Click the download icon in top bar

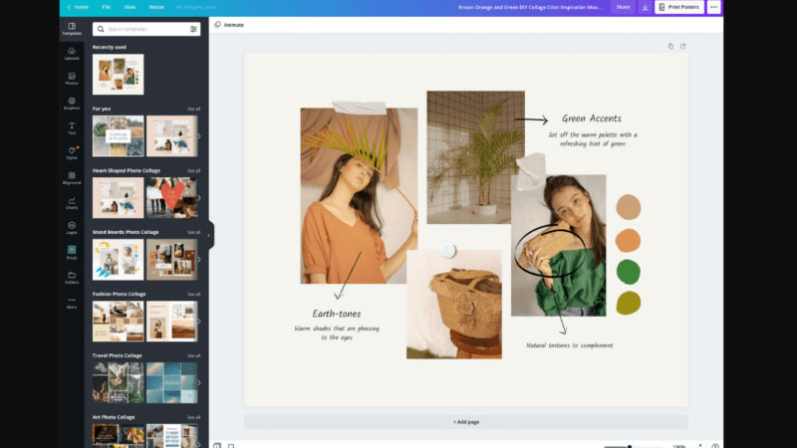[645, 7]
